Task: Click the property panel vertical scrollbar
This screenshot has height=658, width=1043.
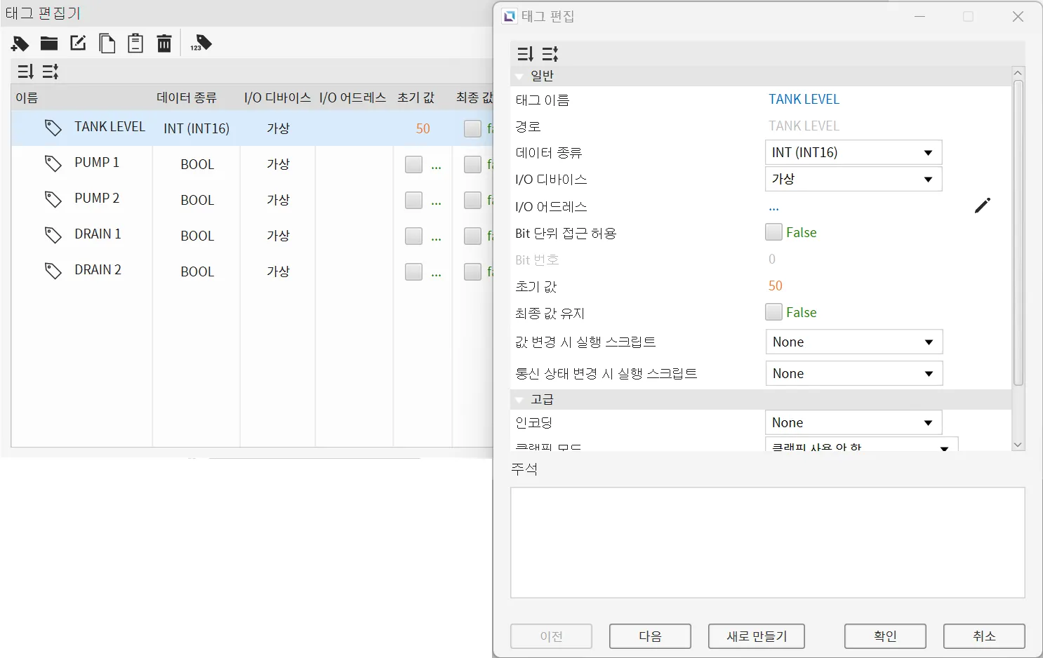Action: point(1018,231)
